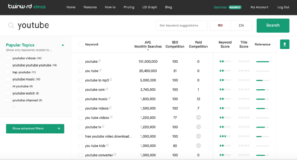
Task: Open external link icon next to 'youtube to mp3'
Action: click(111, 80)
